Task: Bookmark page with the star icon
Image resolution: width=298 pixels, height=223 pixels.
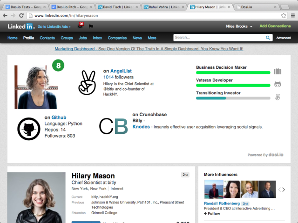Action: click(284, 15)
